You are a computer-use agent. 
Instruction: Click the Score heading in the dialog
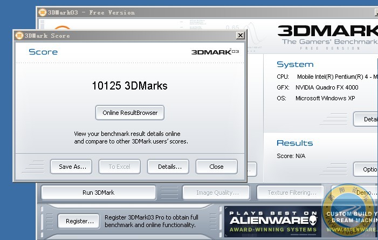[43, 52]
